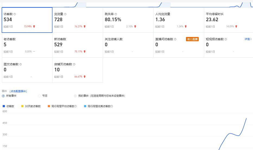Image resolution: width=253 pixels, height=150 pixels.
Task: Open the 点击配置事件 link
Action: click(18, 91)
